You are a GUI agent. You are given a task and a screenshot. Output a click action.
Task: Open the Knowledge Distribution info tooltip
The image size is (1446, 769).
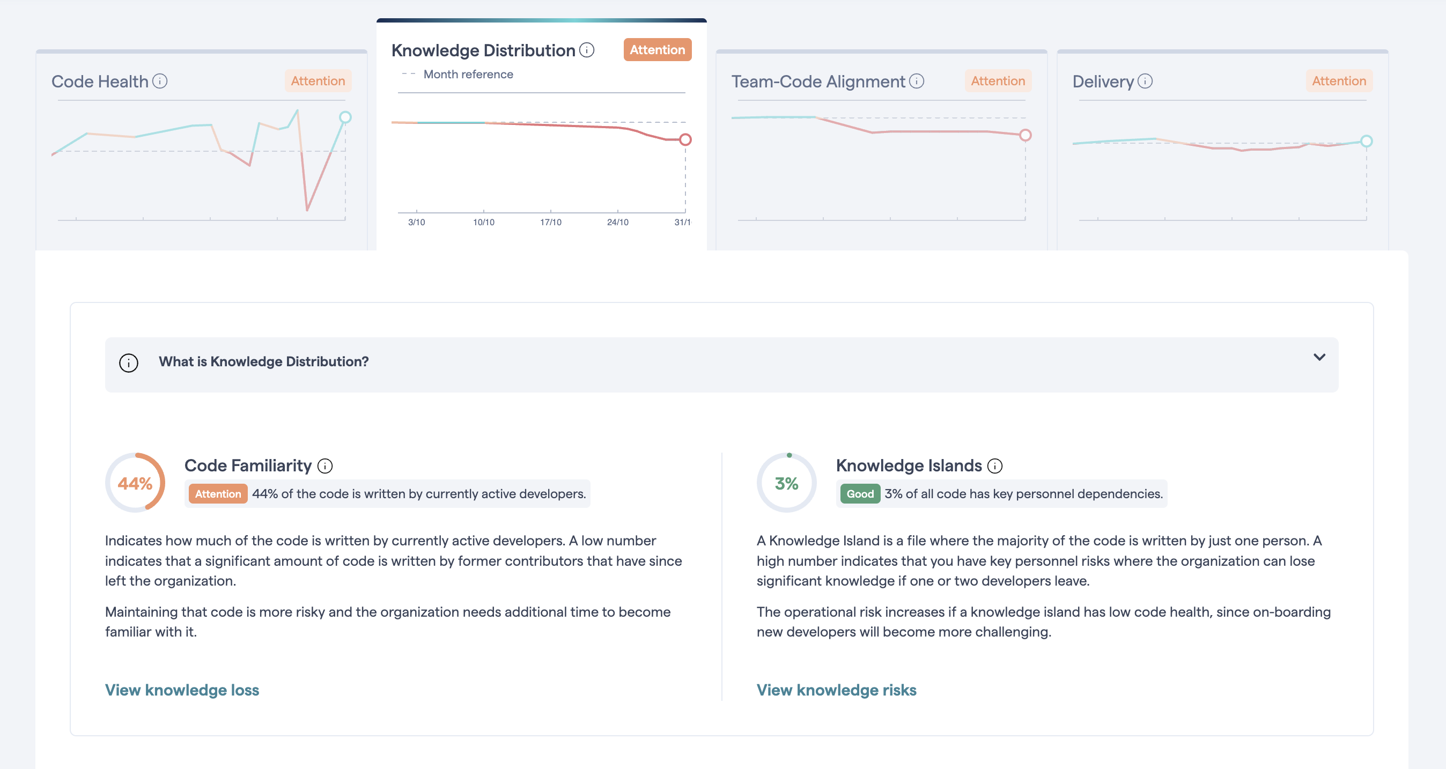click(587, 50)
